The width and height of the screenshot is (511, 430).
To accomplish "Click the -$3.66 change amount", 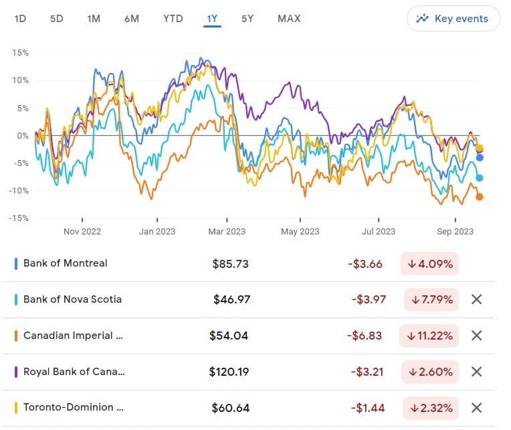I will (365, 264).
